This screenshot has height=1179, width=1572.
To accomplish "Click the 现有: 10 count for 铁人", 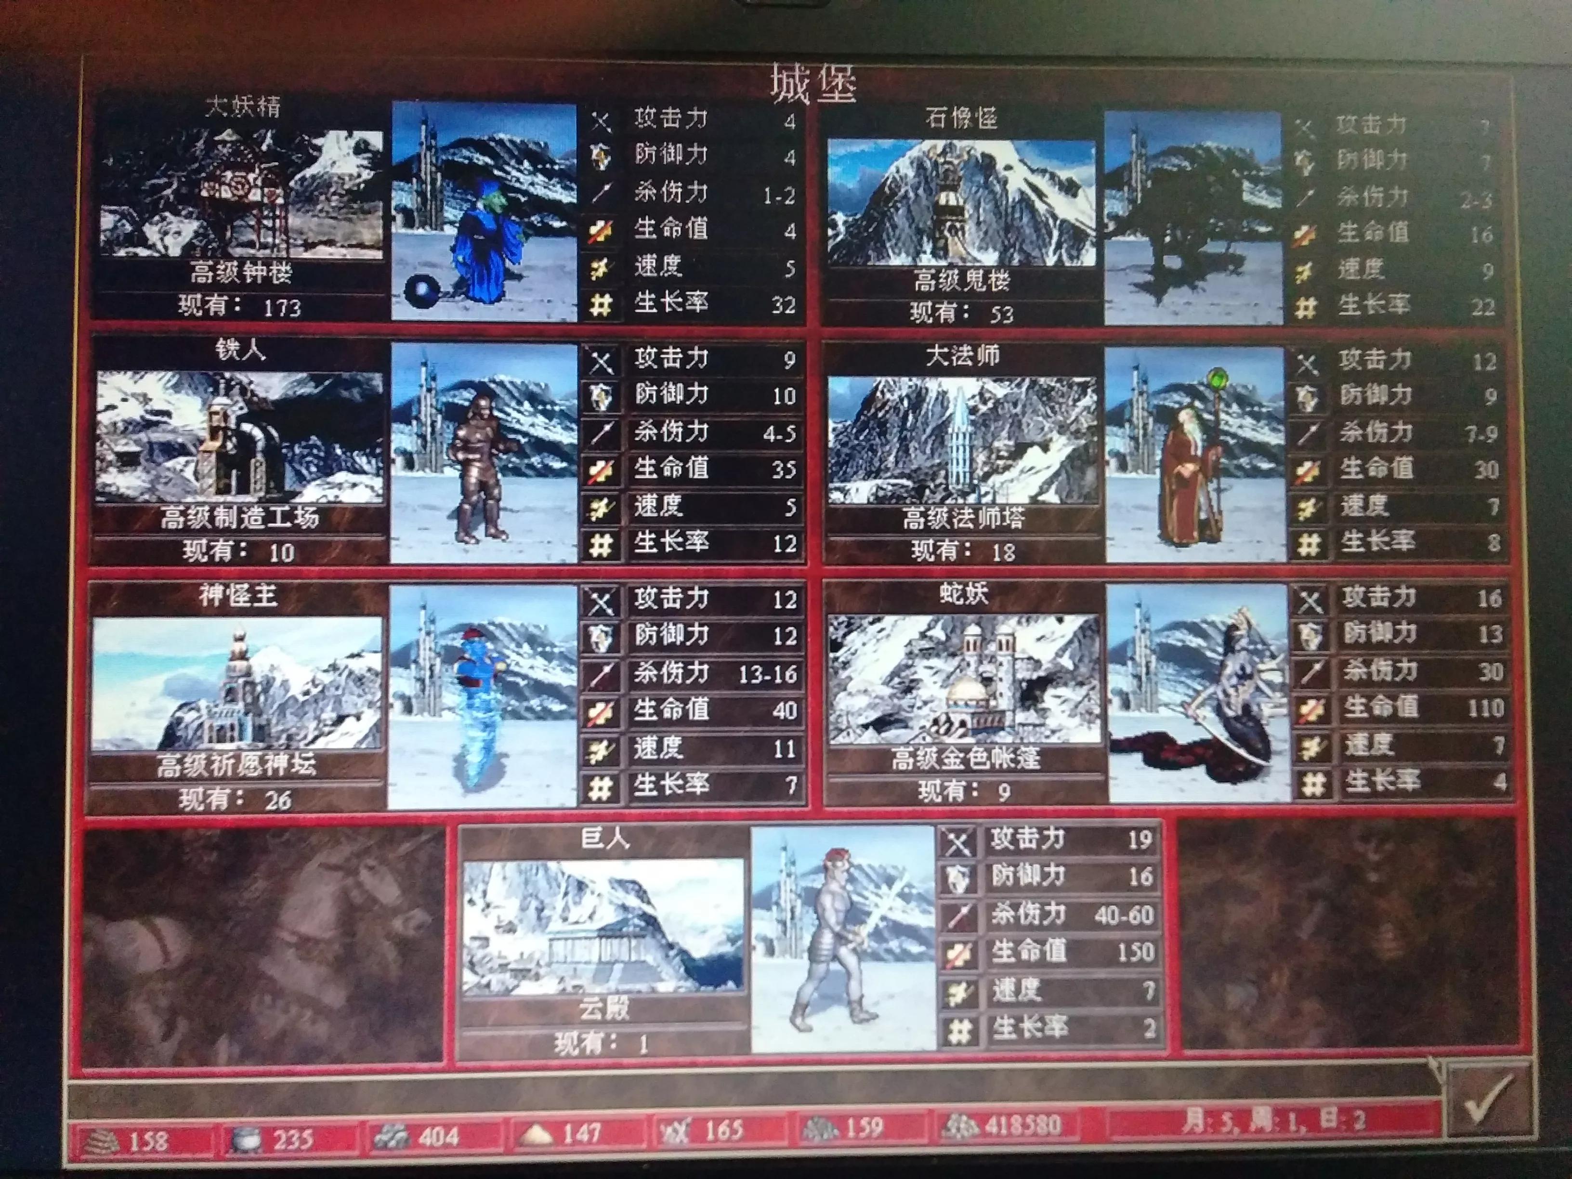I will [239, 551].
